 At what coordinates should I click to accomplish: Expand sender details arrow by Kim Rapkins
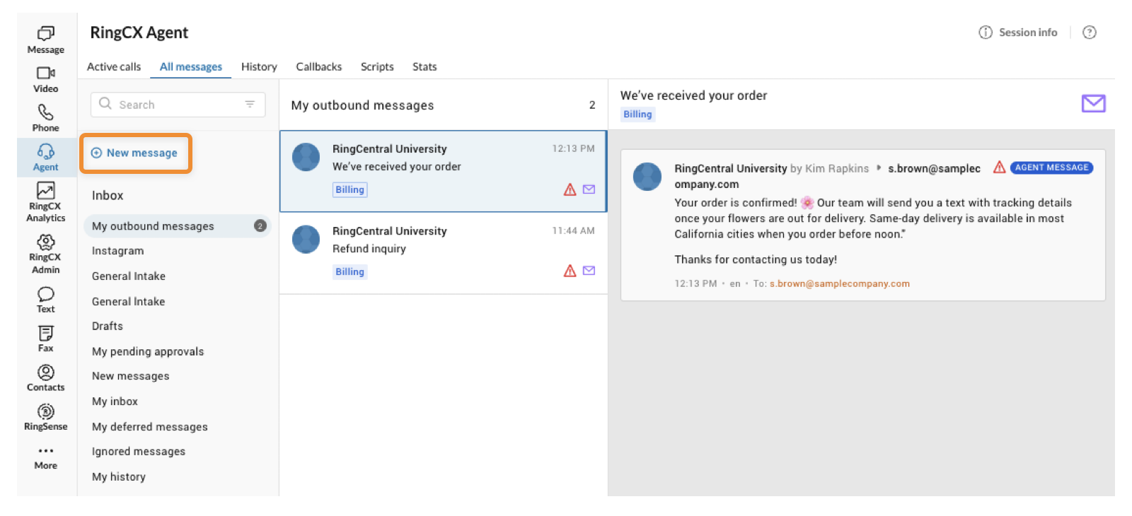pyautogui.click(x=879, y=168)
